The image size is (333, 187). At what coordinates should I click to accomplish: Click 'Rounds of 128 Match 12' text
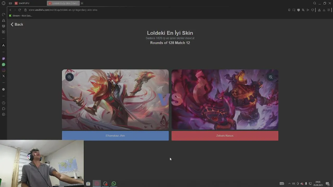(x=170, y=43)
